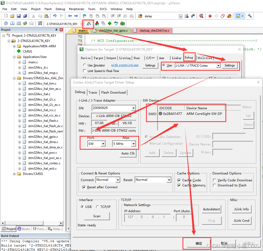Viewport: 263px width, 251px height.
Task: Open the Reset Normal dropdown
Action: (x=169, y=180)
